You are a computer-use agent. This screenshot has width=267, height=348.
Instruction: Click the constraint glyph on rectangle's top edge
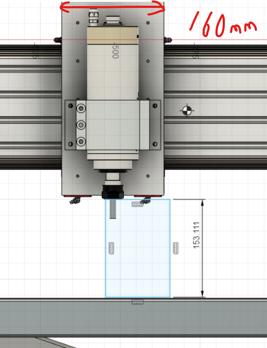click(x=138, y=205)
